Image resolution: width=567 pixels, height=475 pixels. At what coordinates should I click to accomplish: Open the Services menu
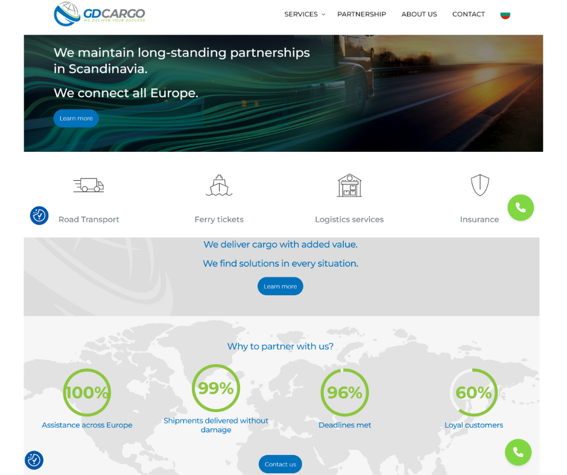click(x=301, y=14)
